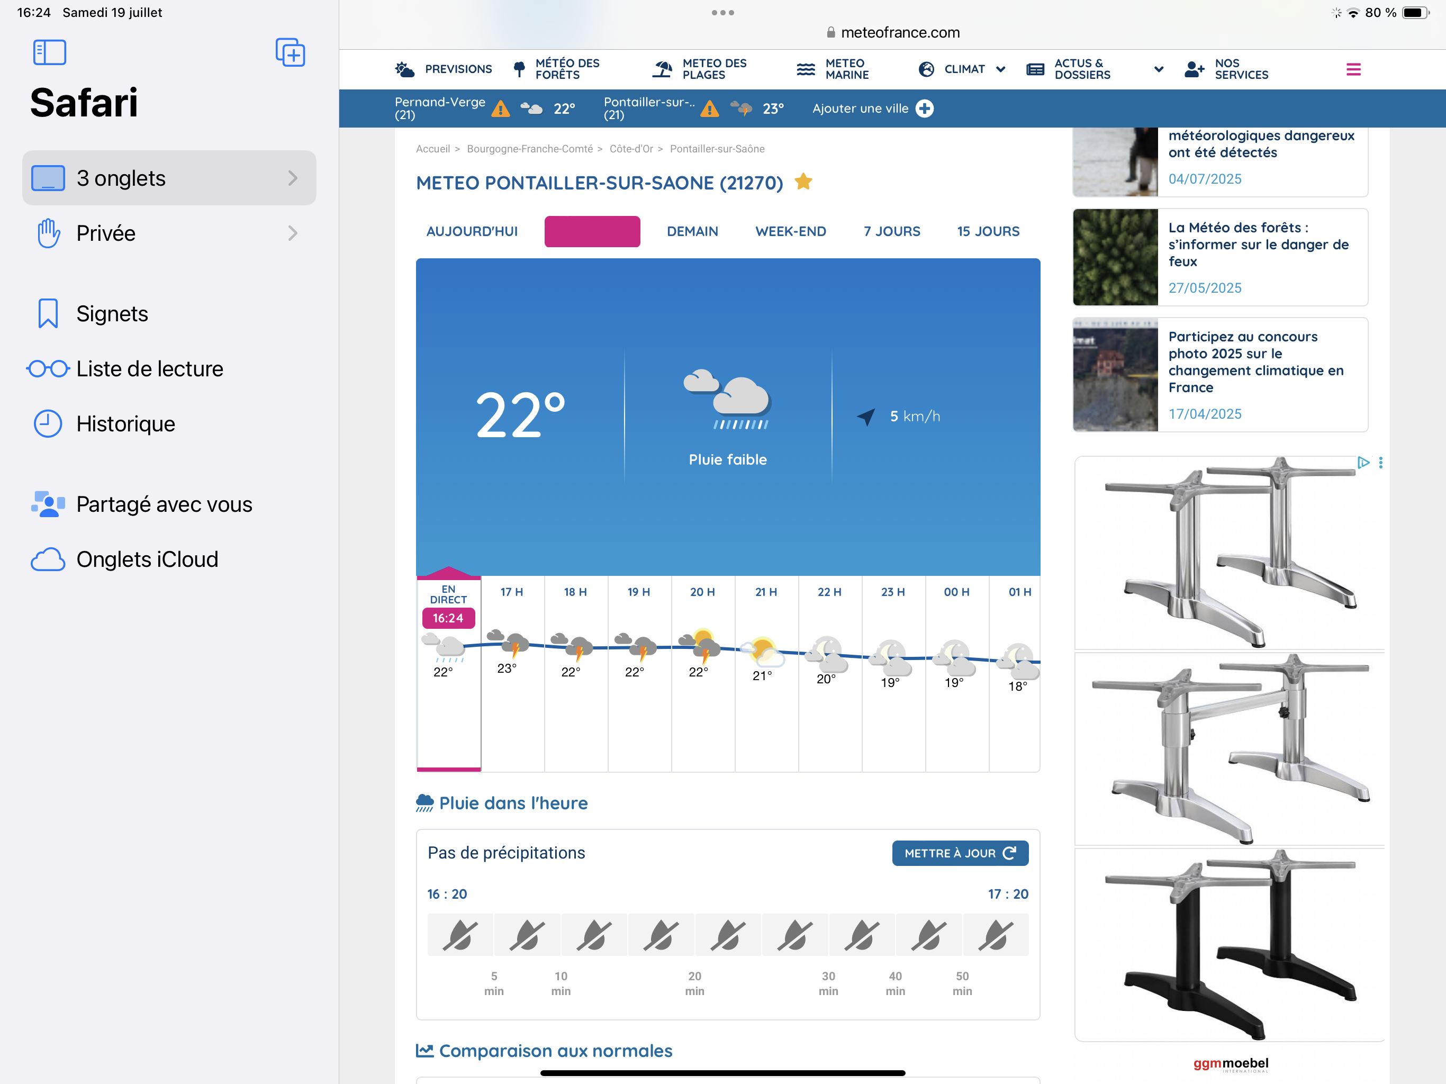Switch to DEMAIN tab

pos(692,231)
